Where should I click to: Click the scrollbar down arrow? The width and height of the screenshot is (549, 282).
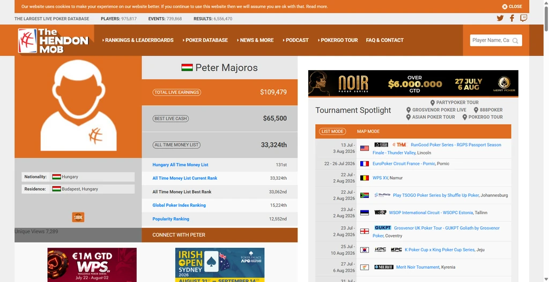click(x=546, y=279)
